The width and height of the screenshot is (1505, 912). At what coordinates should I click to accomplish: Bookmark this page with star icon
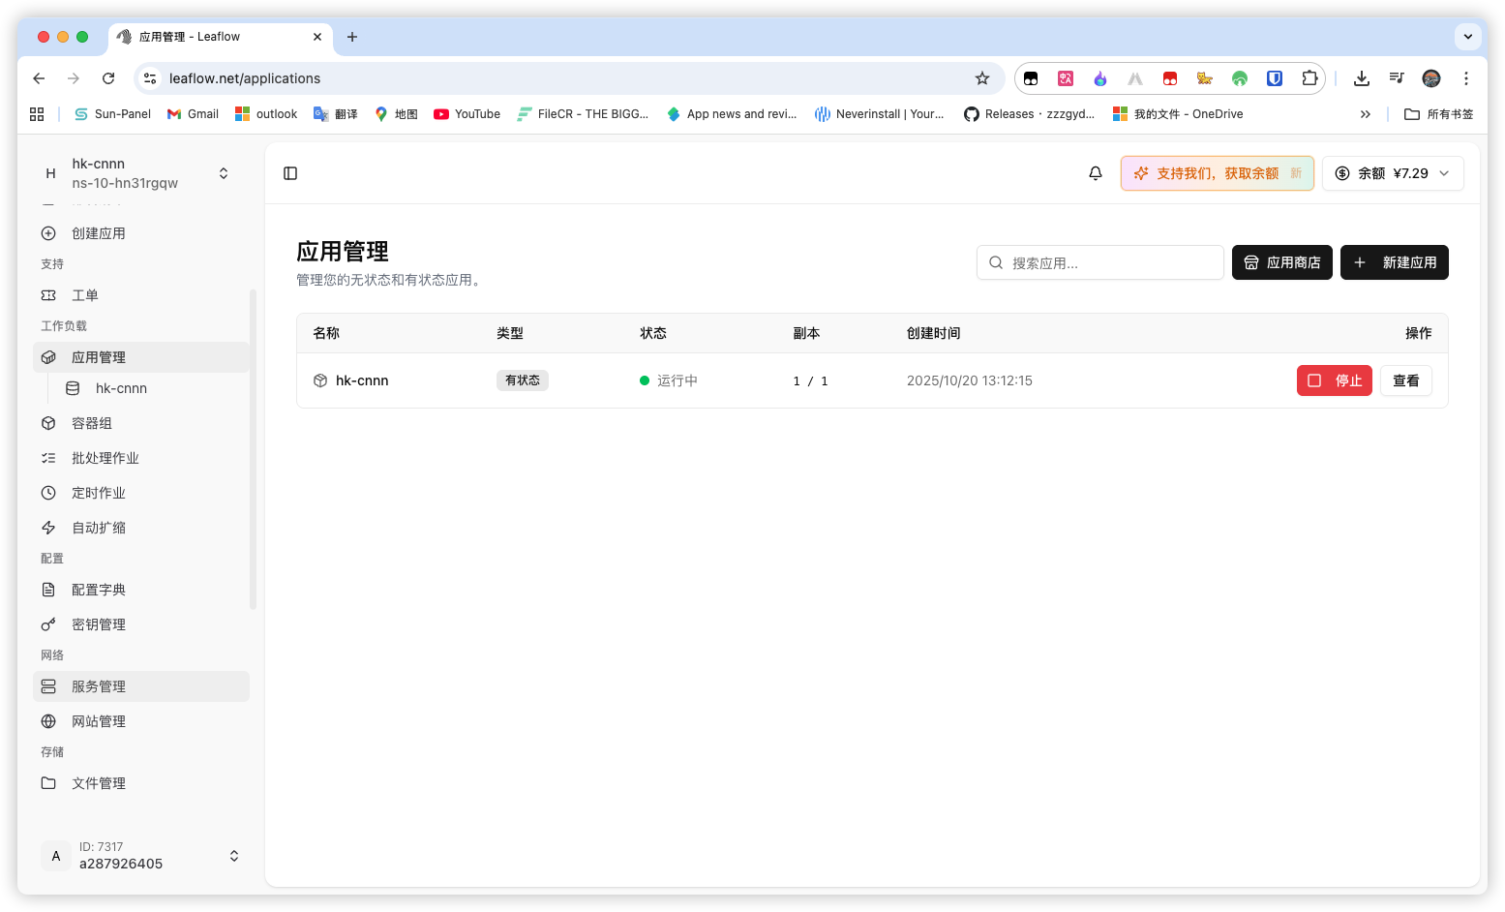(x=982, y=78)
